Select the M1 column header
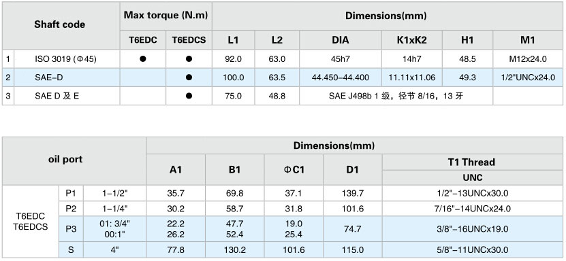 point(527,40)
